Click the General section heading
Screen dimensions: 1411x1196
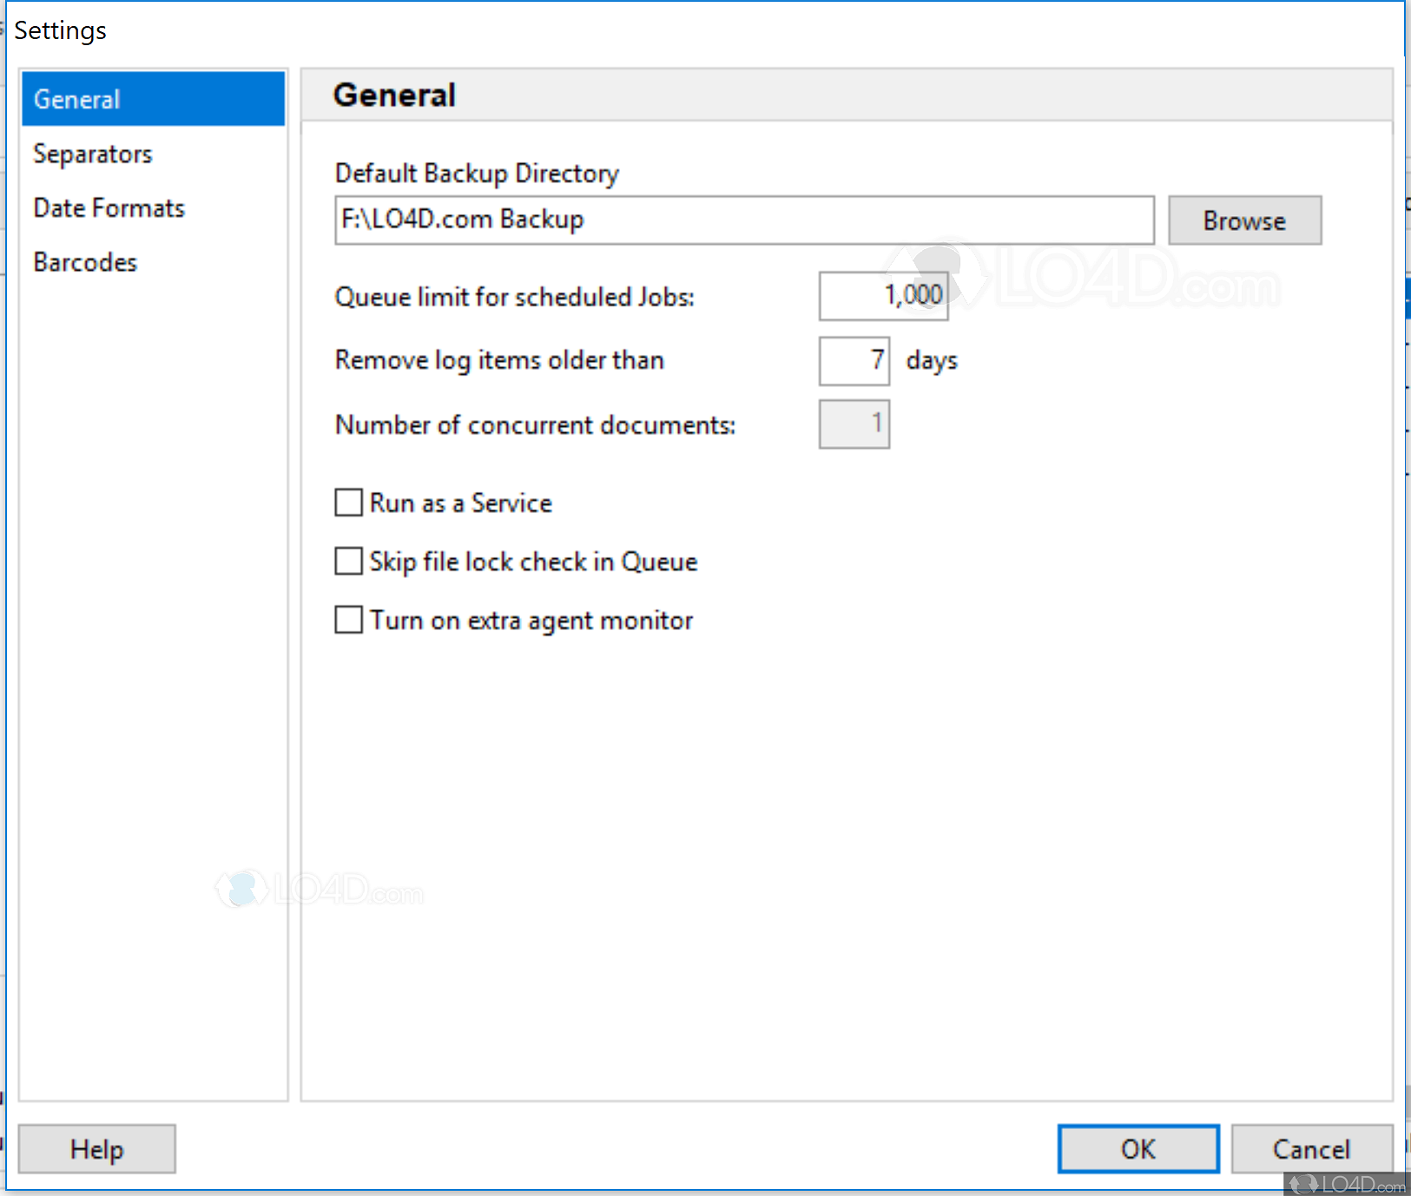pyautogui.click(x=395, y=94)
